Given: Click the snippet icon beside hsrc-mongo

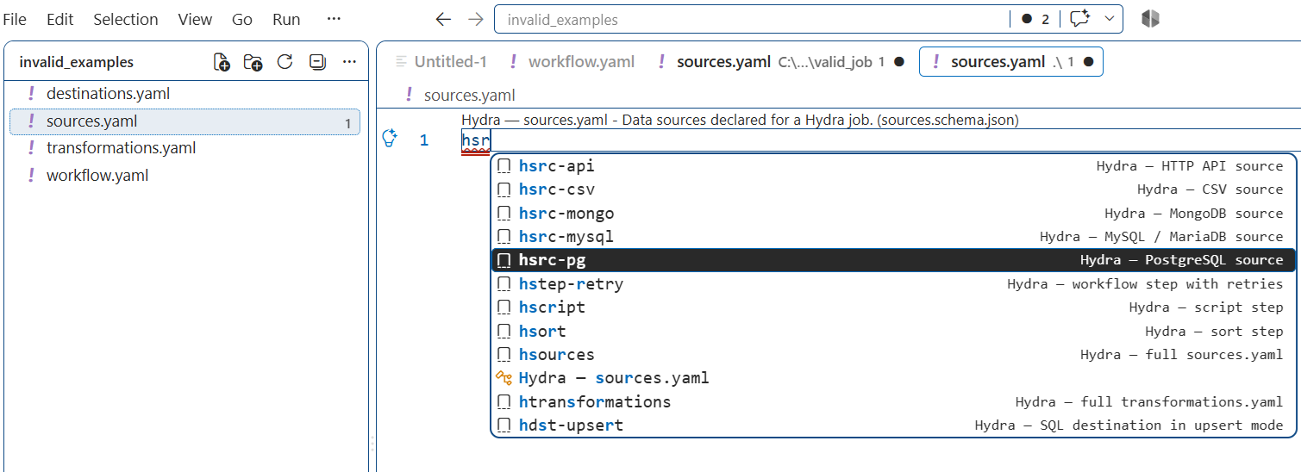Looking at the screenshot, I should click(x=504, y=214).
